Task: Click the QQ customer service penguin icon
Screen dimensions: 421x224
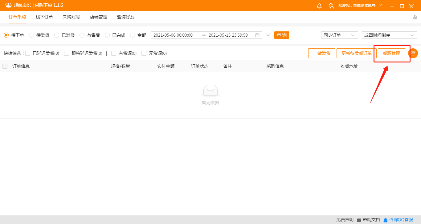Action: (386, 220)
